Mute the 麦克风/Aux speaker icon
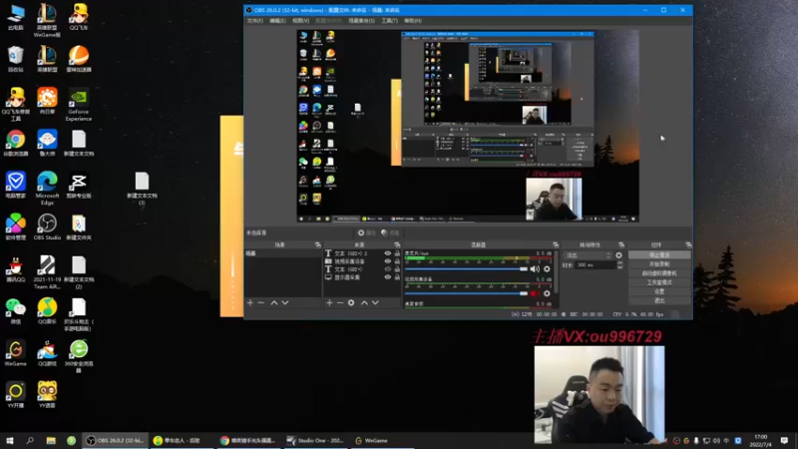This screenshot has height=449, width=798. tap(535, 268)
